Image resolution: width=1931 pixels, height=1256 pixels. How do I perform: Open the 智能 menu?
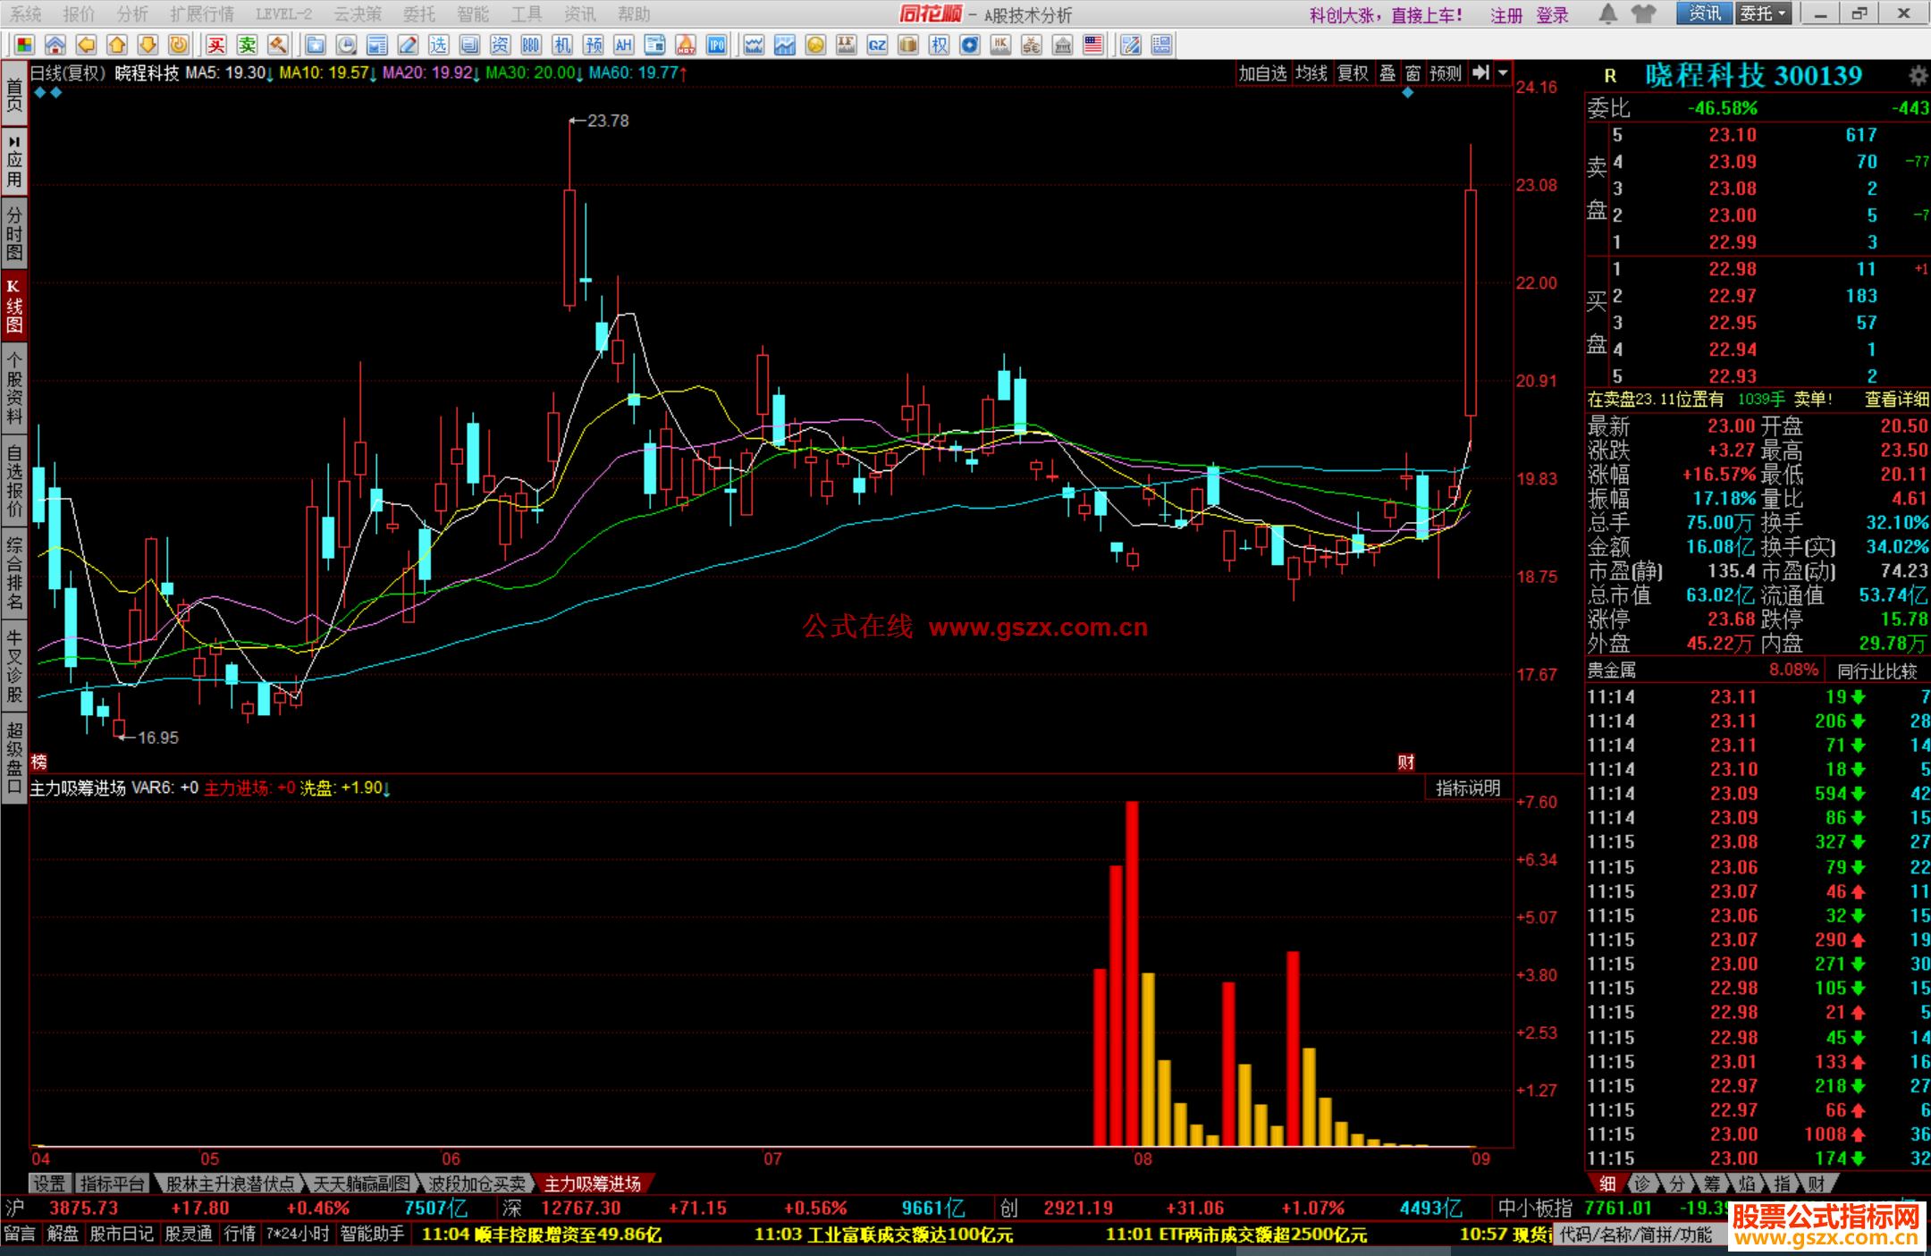[x=472, y=14]
